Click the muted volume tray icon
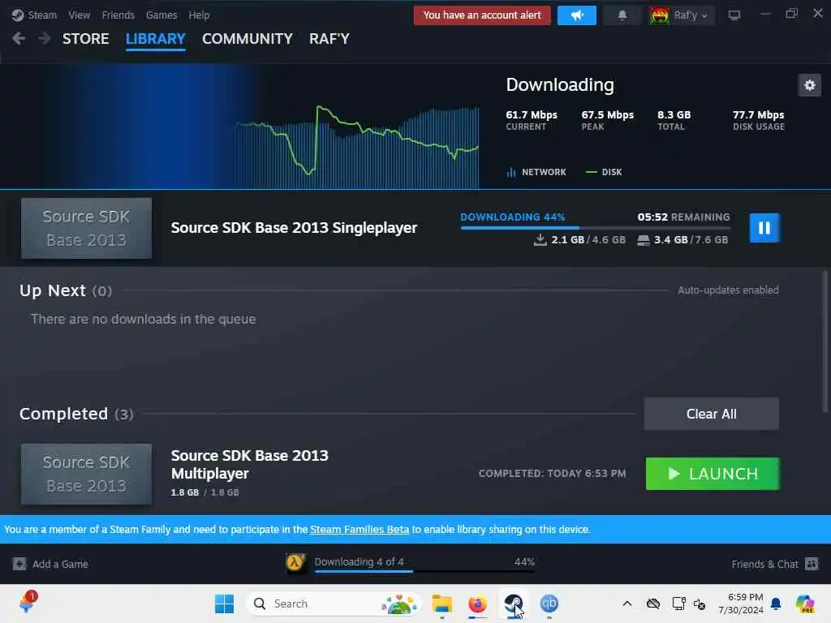The width and height of the screenshot is (831, 623). pyautogui.click(x=700, y=604)
